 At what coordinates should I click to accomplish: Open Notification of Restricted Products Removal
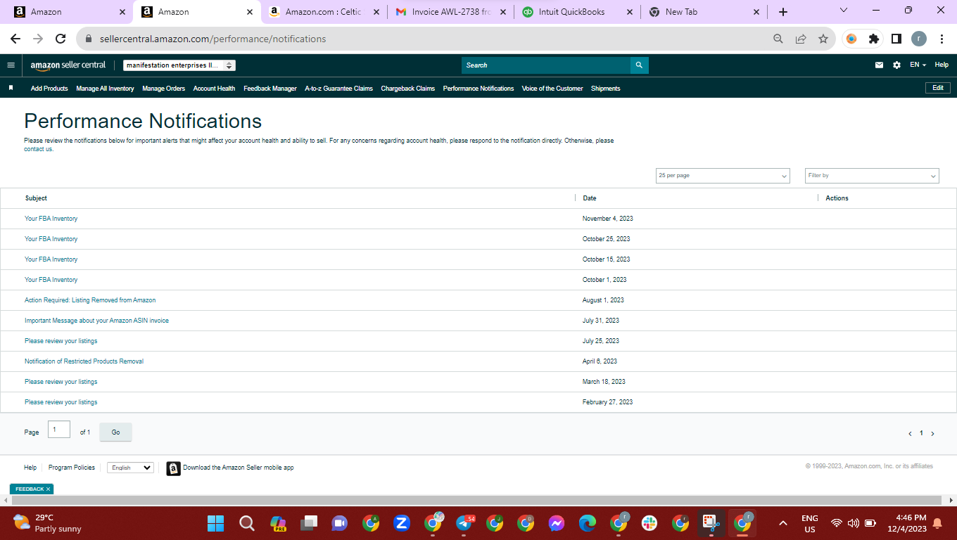tap(84, 361)
